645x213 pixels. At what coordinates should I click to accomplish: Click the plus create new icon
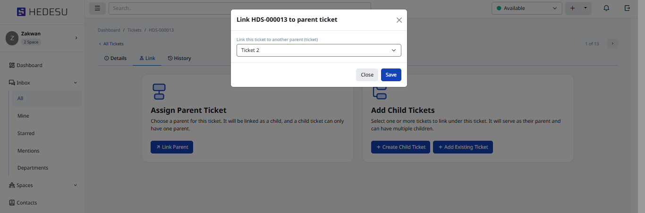click(x=573, y=8)
